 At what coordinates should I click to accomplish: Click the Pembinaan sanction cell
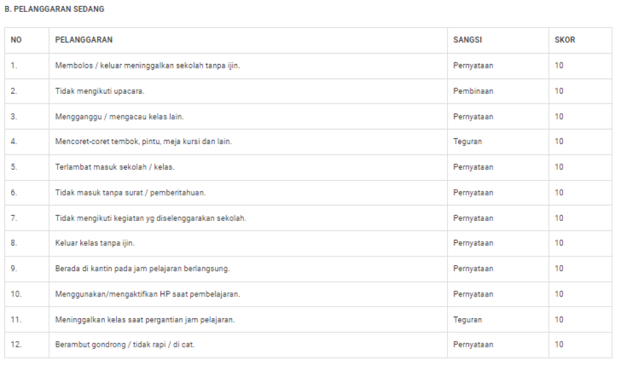tap(473, 91)
